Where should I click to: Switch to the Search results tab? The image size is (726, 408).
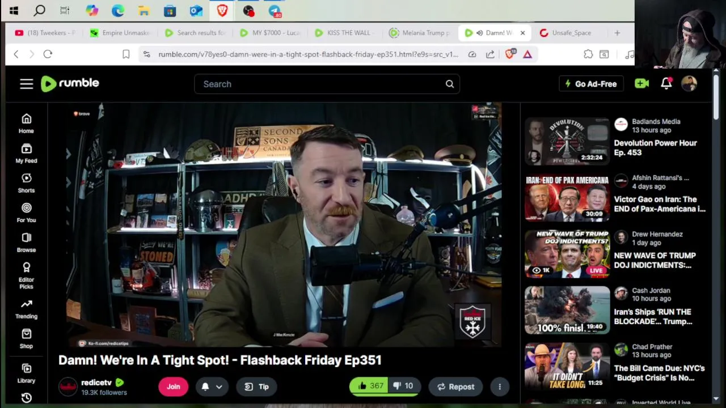pos(195,33)
